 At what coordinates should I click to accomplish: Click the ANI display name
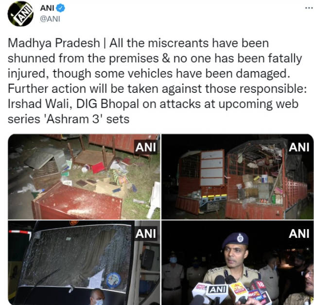(47, 8)
